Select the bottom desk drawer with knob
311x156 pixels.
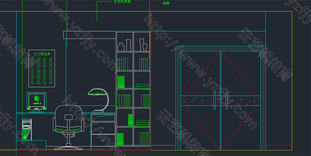[x=103, y=140]
